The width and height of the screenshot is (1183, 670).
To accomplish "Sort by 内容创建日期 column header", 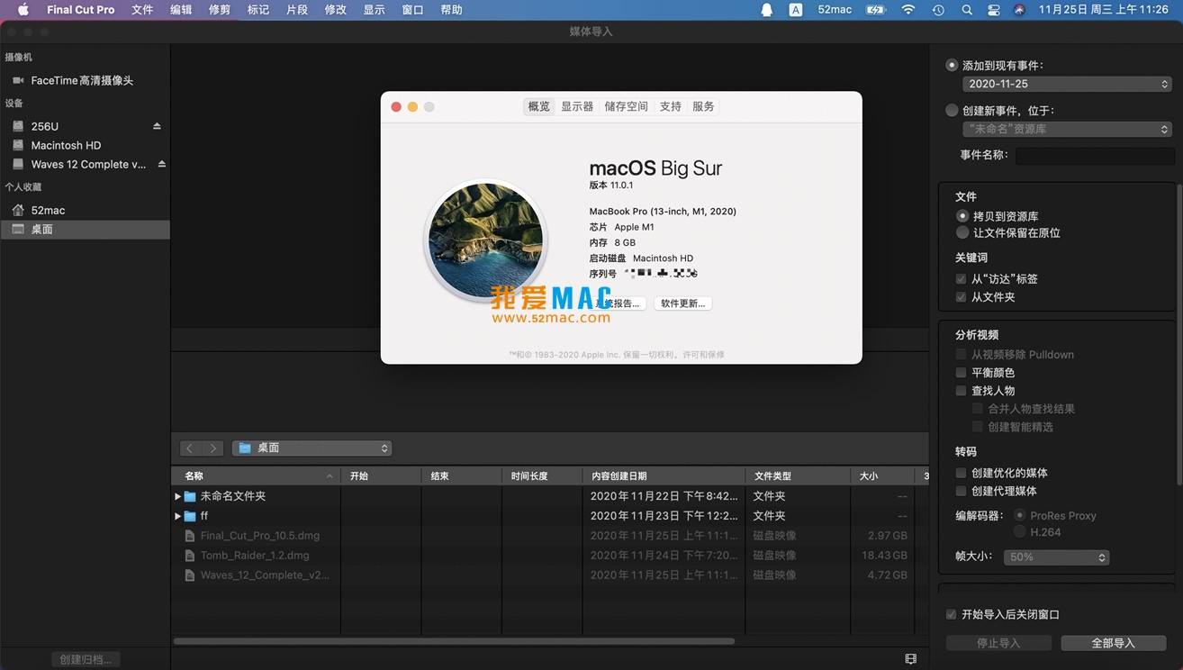I will click(x=664, y=475).
